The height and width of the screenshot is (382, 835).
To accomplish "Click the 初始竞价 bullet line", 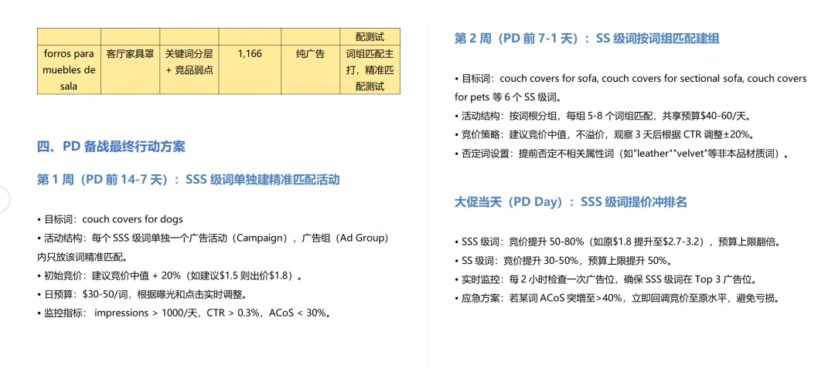I will 172,276.
